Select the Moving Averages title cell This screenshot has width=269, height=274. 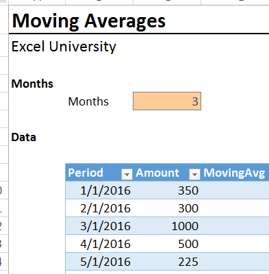click(x=88, y=21)
